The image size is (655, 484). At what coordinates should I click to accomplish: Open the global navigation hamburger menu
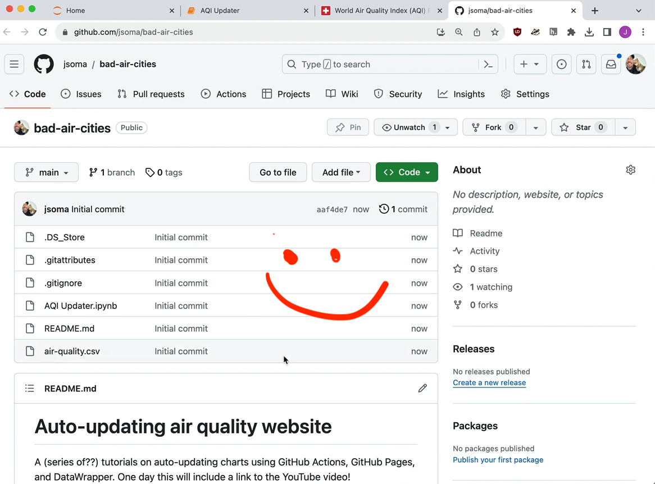point(14,65)
